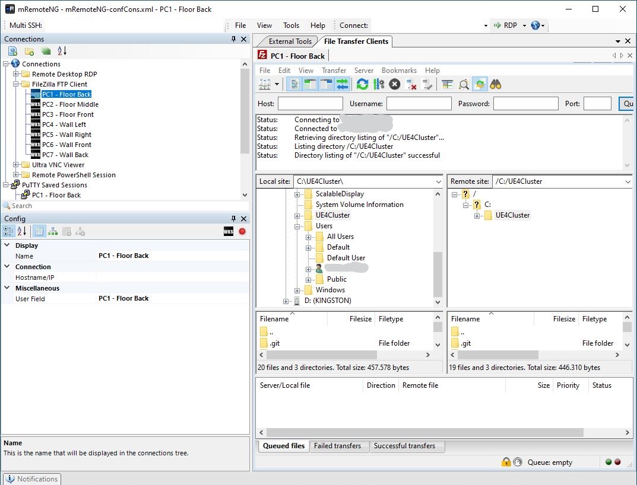This screenshot has height=485, width=637.
Task: Click local tree vertical scrollbar thumb
Action: 438,275
